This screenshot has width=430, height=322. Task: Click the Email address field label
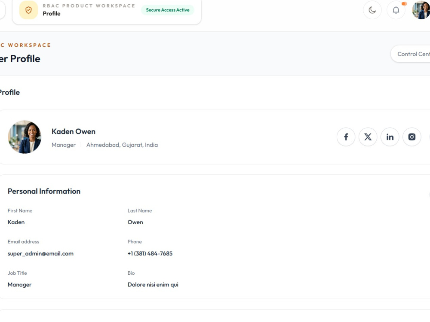coord(23,242)
